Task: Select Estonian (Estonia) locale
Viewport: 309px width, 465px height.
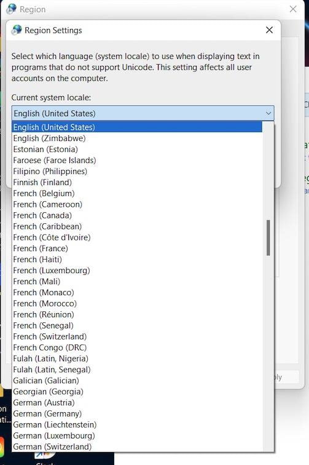Action: (137, 149)
